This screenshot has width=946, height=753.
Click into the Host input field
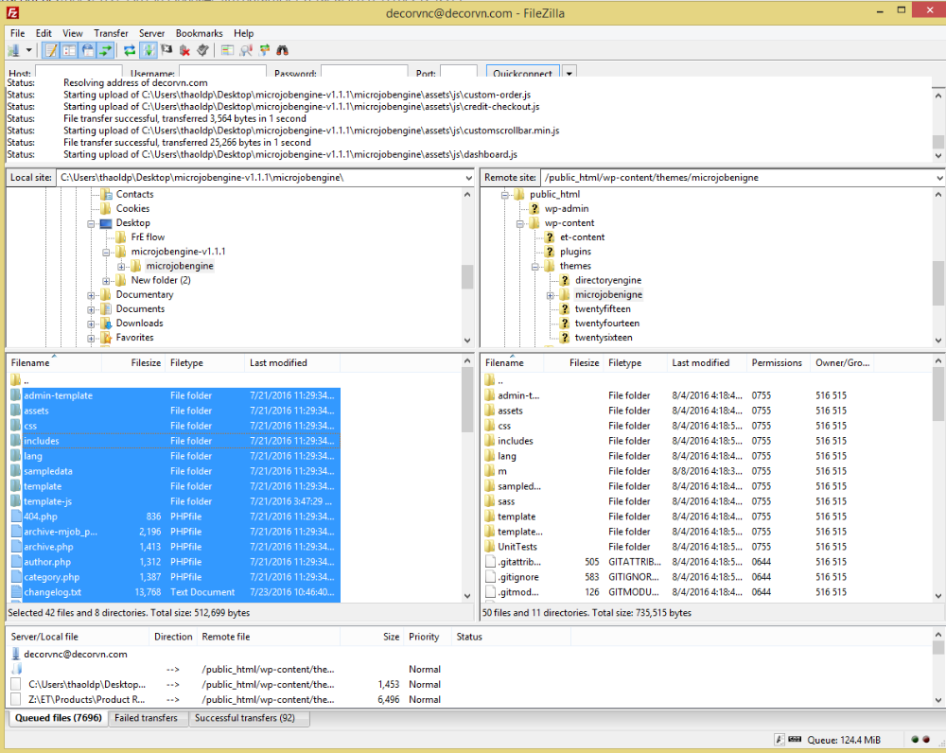point(79,73)
